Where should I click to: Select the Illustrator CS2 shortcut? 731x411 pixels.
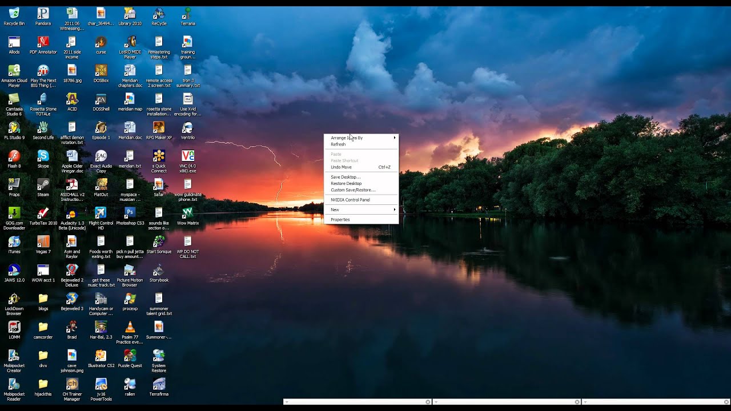click(101, 359)
